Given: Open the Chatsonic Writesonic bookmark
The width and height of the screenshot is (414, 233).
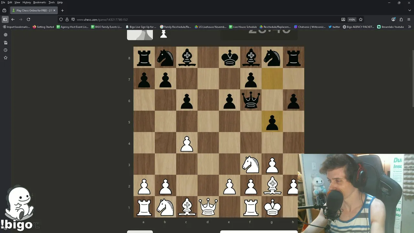Looking at the screenshot, I should click(310, 27).
